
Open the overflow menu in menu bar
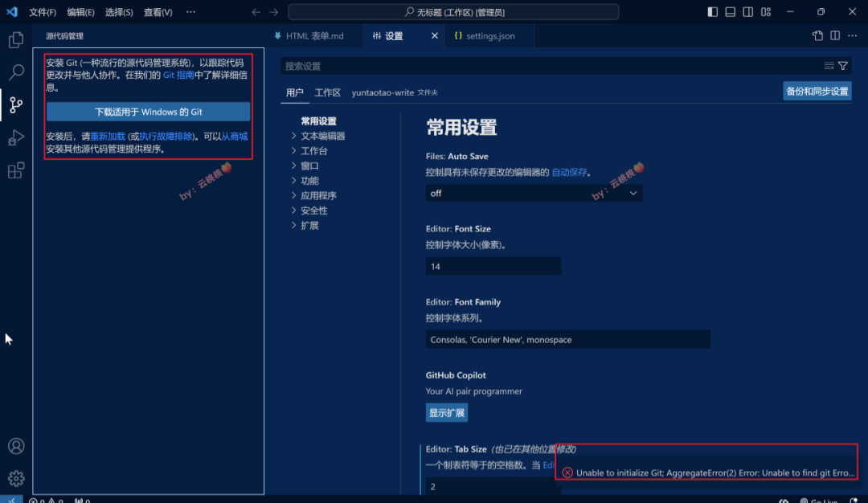[x=190, y=12]
